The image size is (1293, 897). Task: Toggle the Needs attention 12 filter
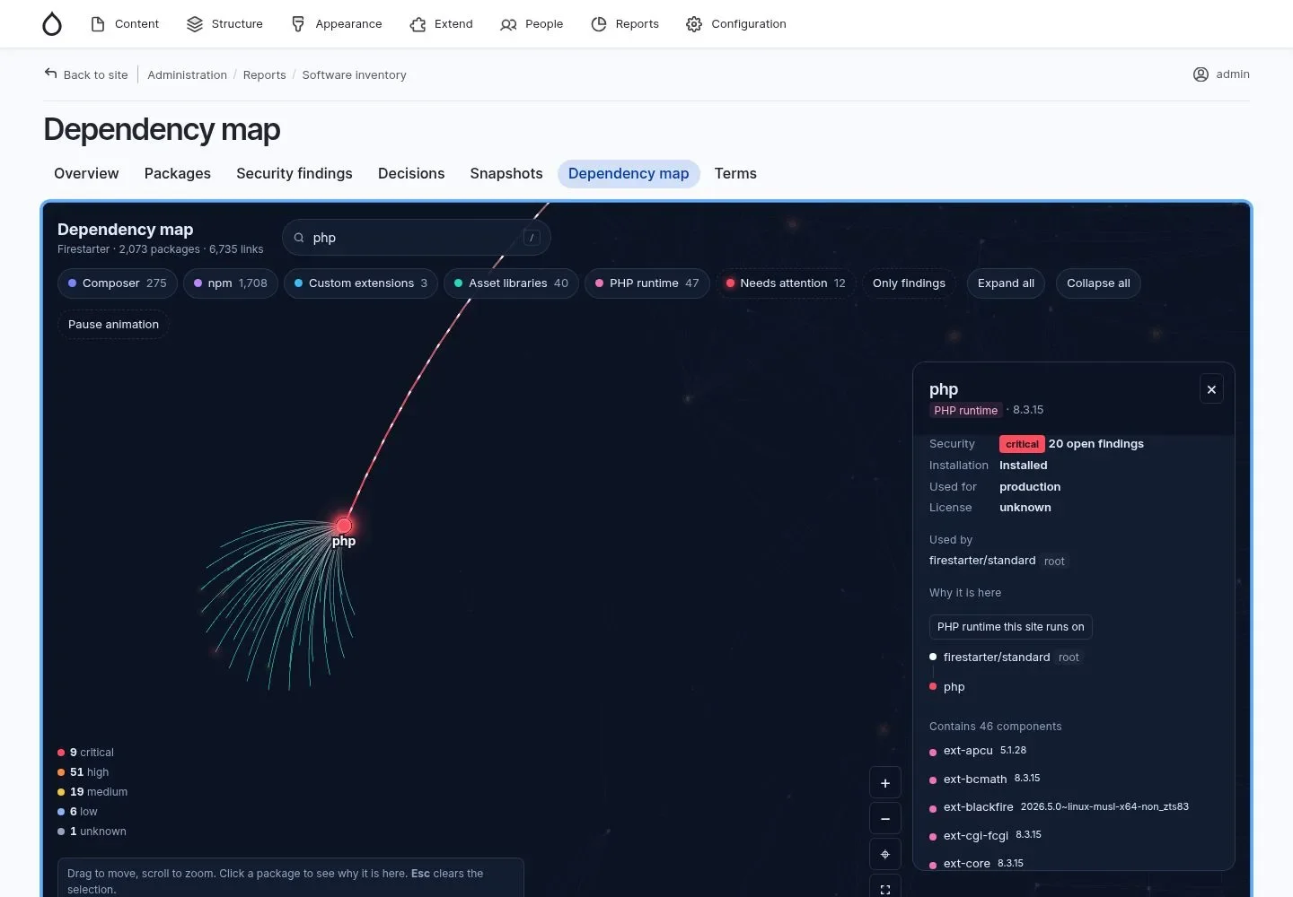786,283
